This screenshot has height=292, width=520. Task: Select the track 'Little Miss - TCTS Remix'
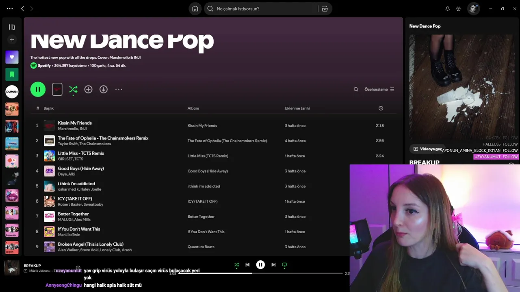pos(81,153)
